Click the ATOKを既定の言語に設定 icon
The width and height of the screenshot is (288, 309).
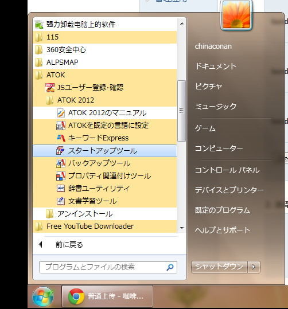pyautogui.click(x=61, y=126)
